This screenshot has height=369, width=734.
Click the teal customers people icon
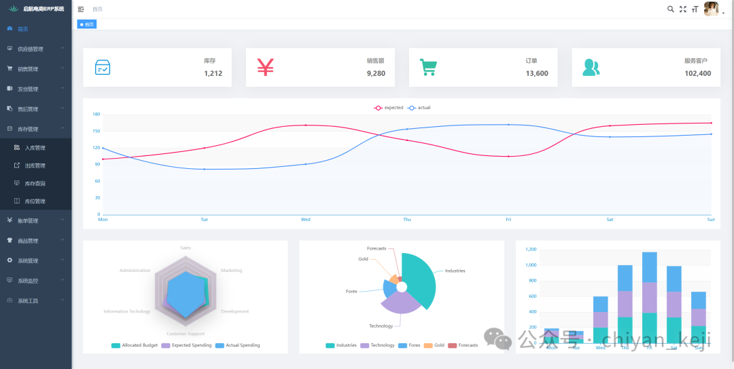pos(591,67)
